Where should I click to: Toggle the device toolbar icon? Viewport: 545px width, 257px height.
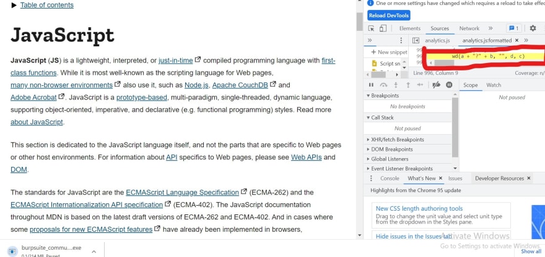pos(383,28)
